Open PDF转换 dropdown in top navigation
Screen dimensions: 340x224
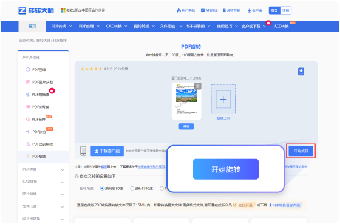pyautogui.click(x=61, y=26)
